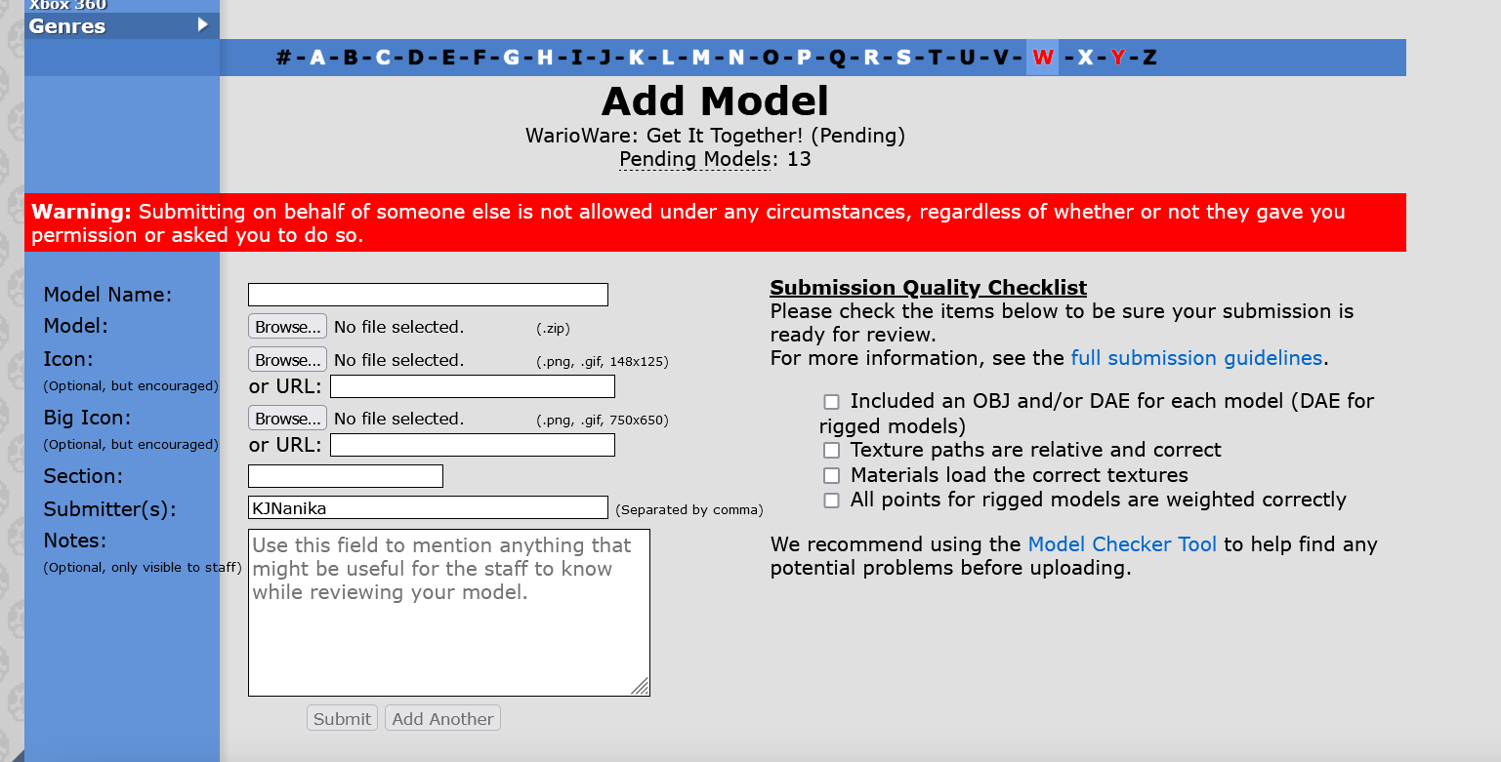Select letter I in the alphabet bar
The height and width of the screenshot is (762, 1501).
[576, 58]
